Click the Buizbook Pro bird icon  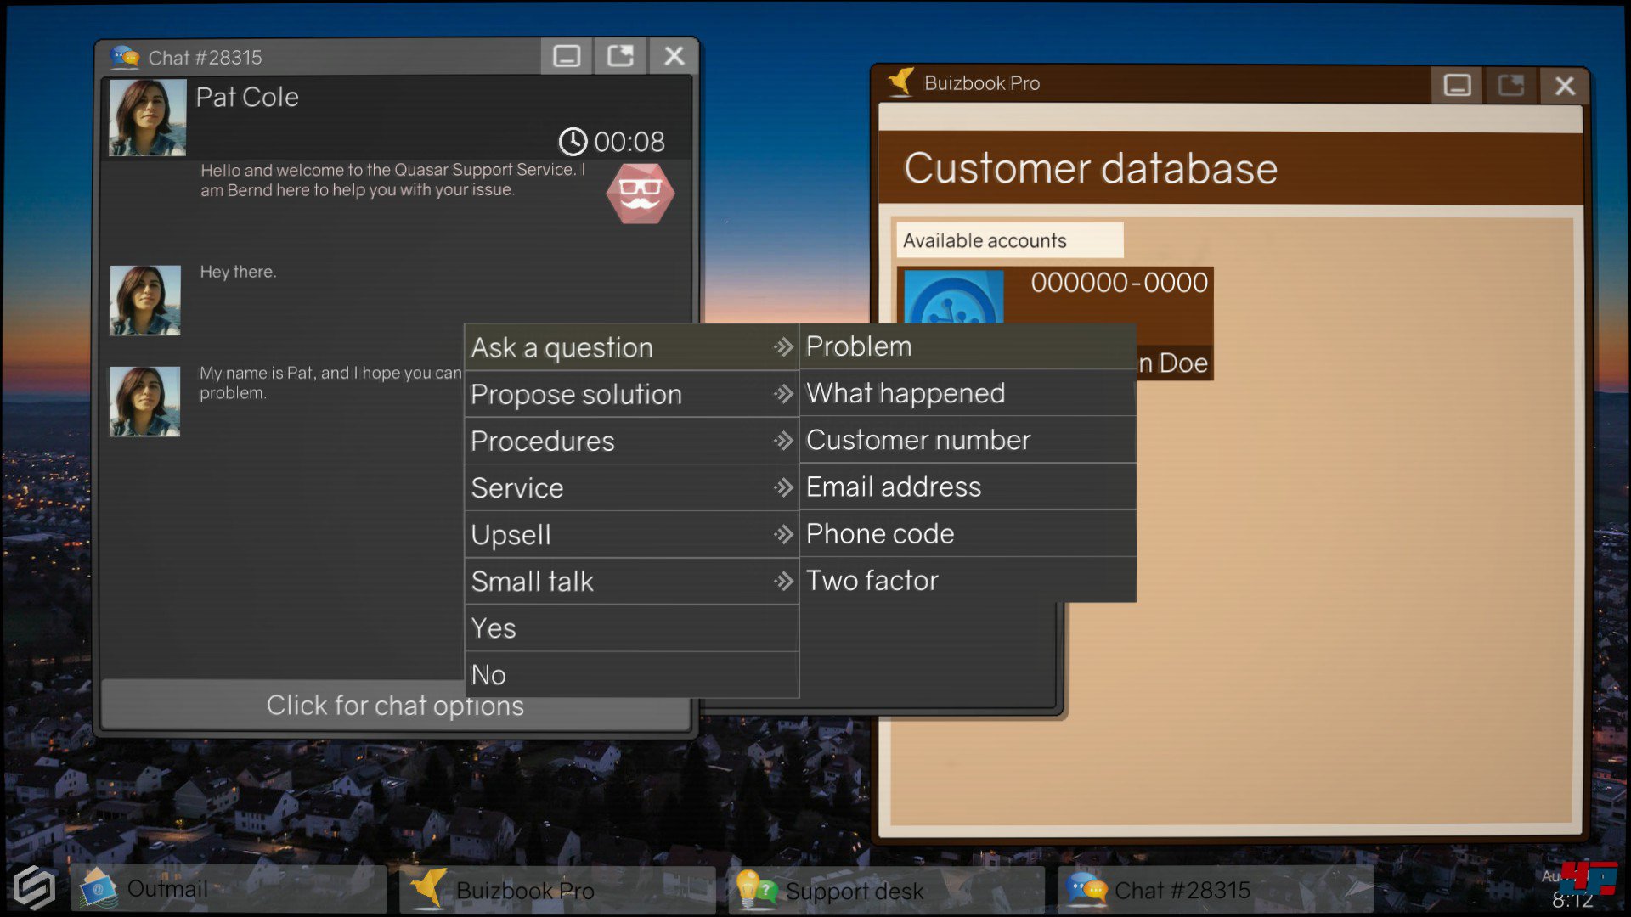[896, 83]
